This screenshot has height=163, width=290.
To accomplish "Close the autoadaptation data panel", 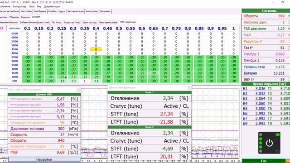I will 189,88.
